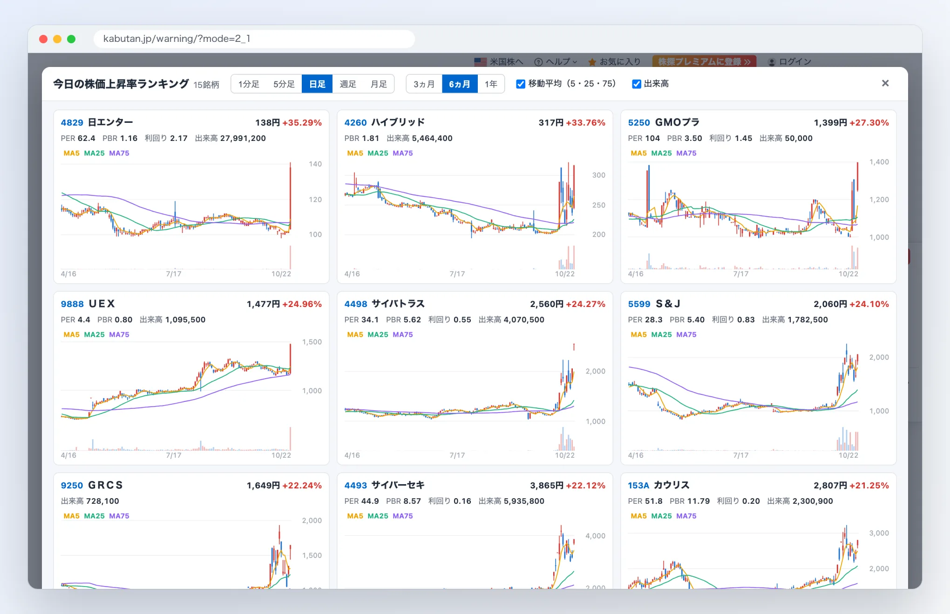
Task: Click MA75 legend in GMOプラ card
Action: (x=686, y=153)
